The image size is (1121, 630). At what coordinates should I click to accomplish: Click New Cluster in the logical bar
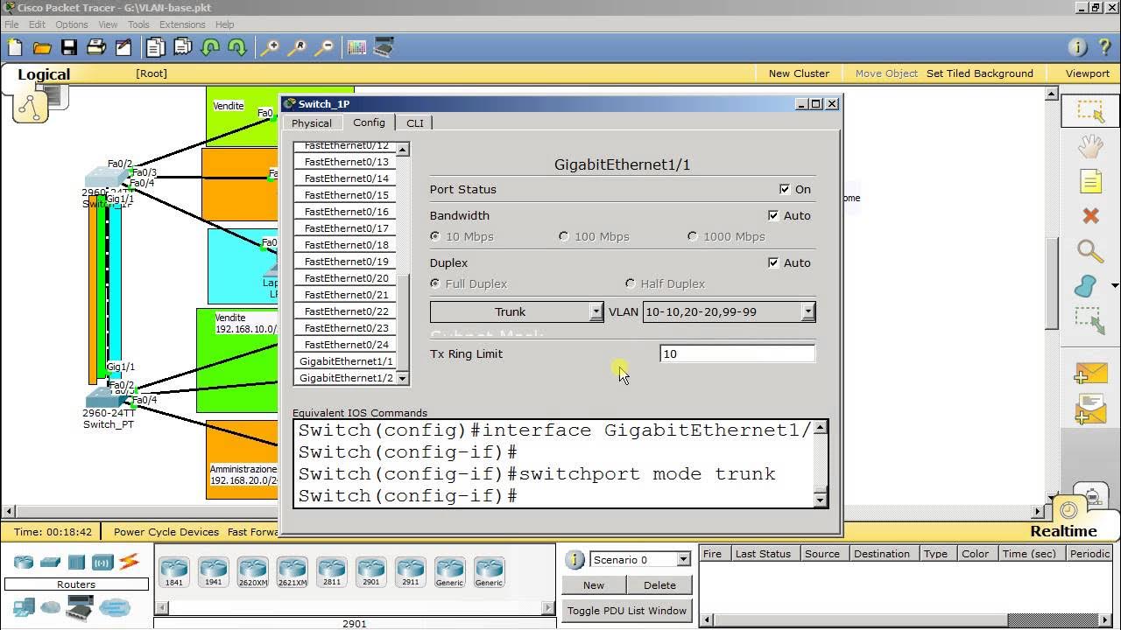click(799, 73)
